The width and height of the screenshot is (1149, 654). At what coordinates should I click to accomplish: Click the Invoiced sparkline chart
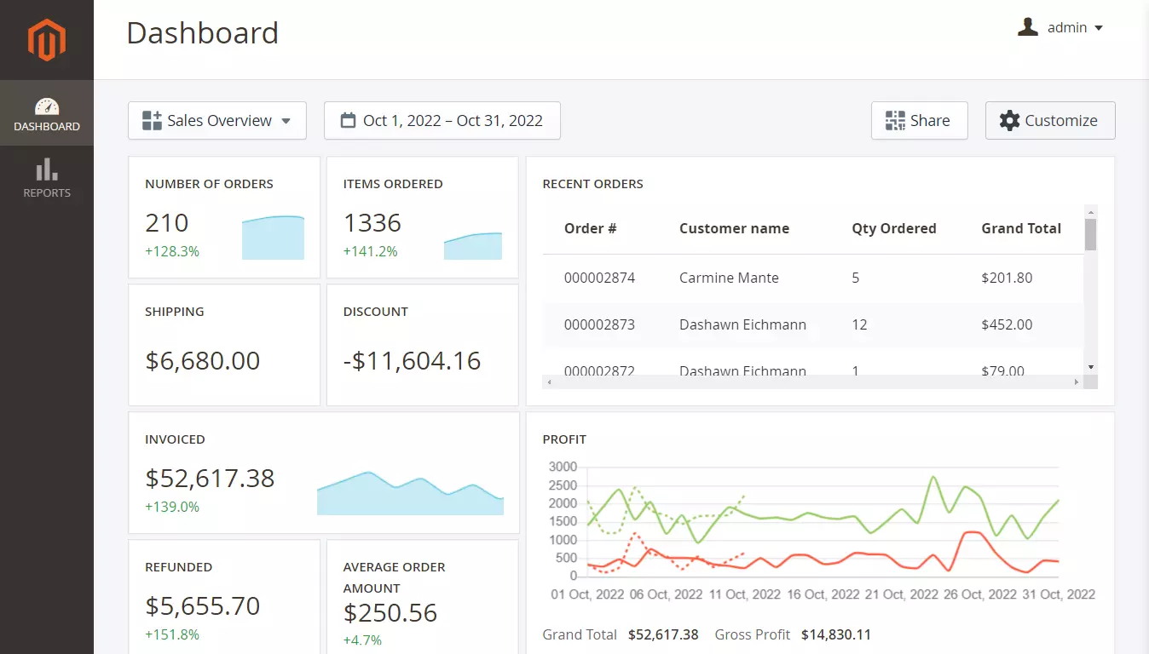coord(410,494)
